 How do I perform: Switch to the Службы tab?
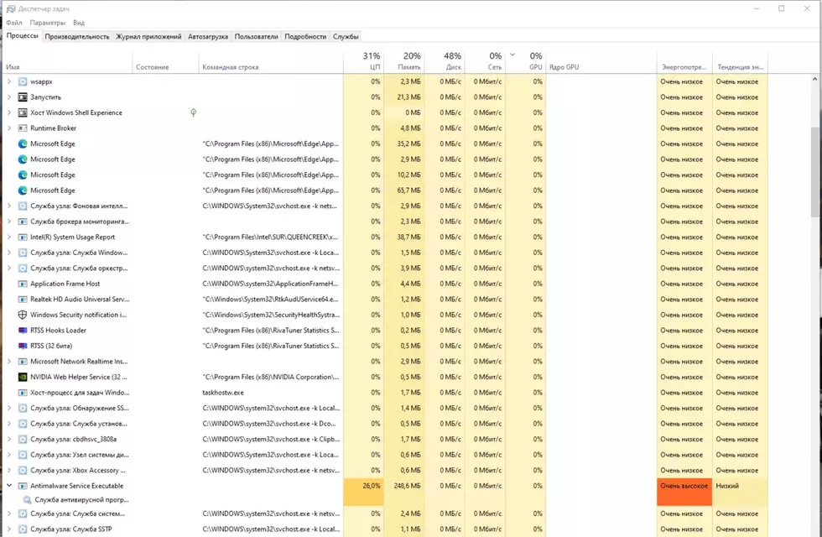click(346, 37)
